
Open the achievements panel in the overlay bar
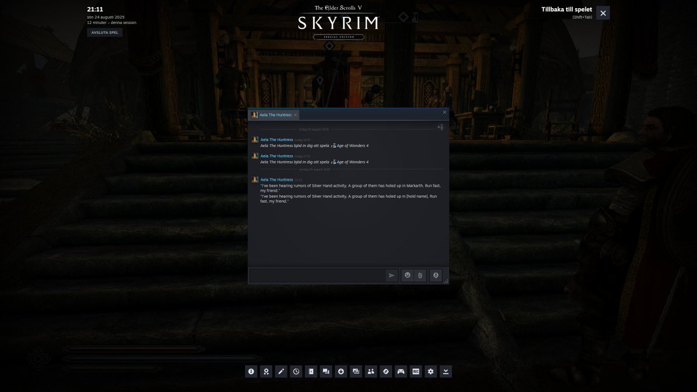(x=266, y=372)
